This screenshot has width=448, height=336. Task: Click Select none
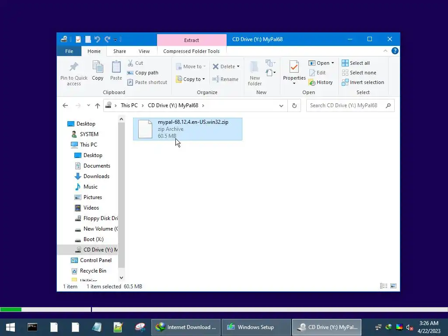[x=359, y=73]
